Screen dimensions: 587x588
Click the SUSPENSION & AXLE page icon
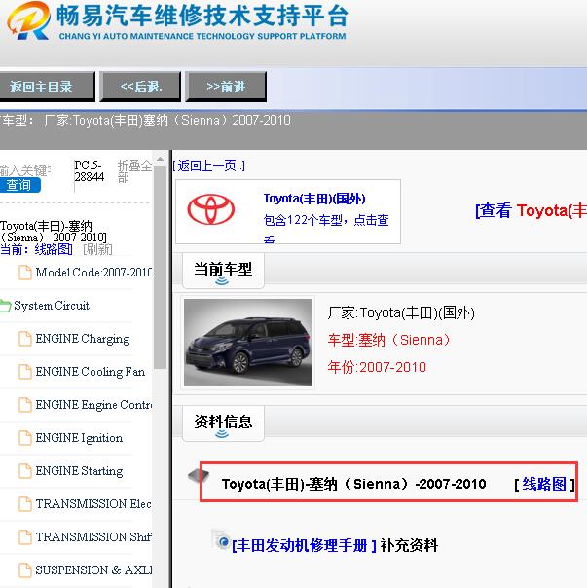point(24,570)
